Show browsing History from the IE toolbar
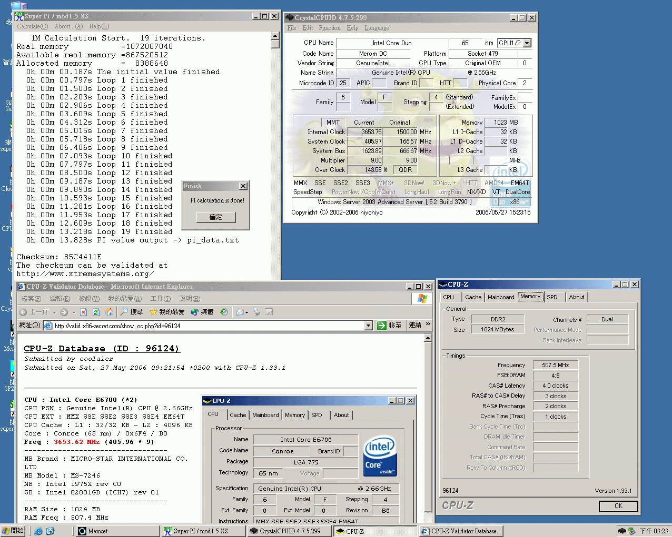This screenshot has height=537, width=672. tap(224, 312)
